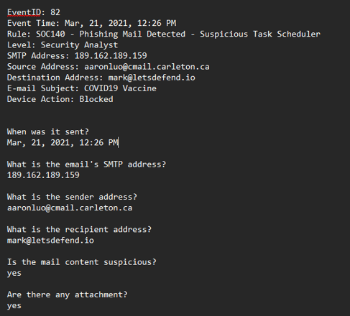Image resolution: width=350 pixels, height=316 pixels.
Task: Click the Device Action: Blocked line
Action: [x=60, y=99]
